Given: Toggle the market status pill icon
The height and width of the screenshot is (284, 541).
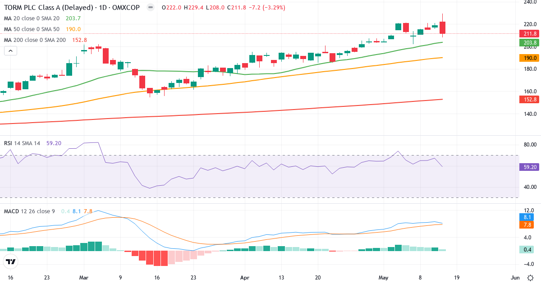Looking at the screenshot, I should 151,8.
